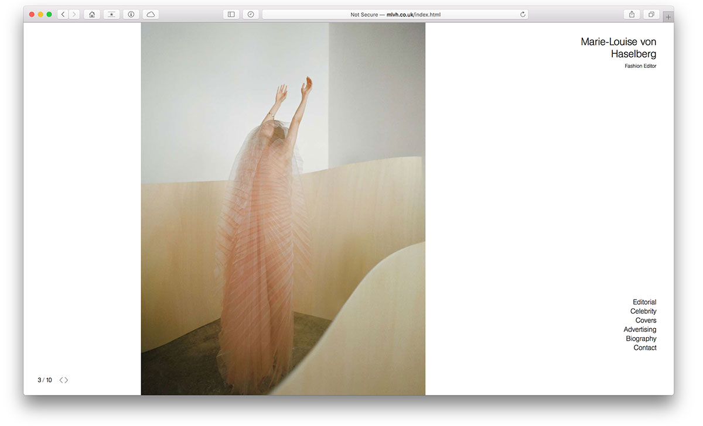Viewport: 703px width, 426px height.
Task: Open bookmarks star toolbar button
Action: pos(111,14)
